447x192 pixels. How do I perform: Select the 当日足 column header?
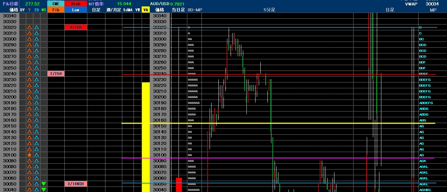coord(178,10)
